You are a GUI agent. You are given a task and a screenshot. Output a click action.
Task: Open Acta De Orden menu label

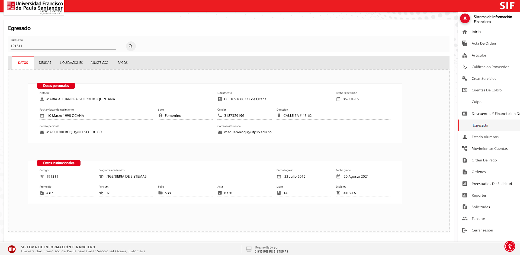click(x=484, y=44)
